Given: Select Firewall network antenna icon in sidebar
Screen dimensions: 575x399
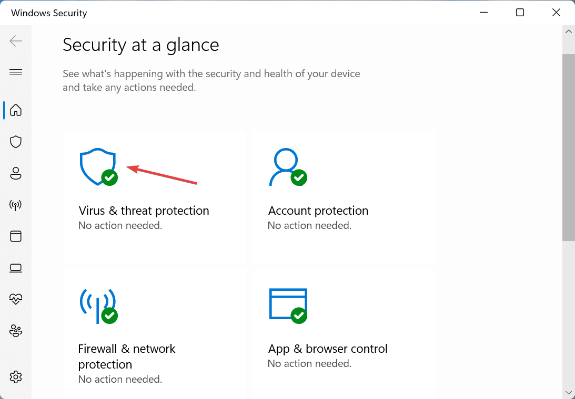Looking at the screenshot, I should 16,205.
